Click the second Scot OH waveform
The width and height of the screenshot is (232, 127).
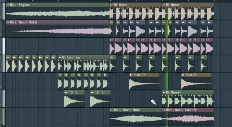tap(196, 84)
